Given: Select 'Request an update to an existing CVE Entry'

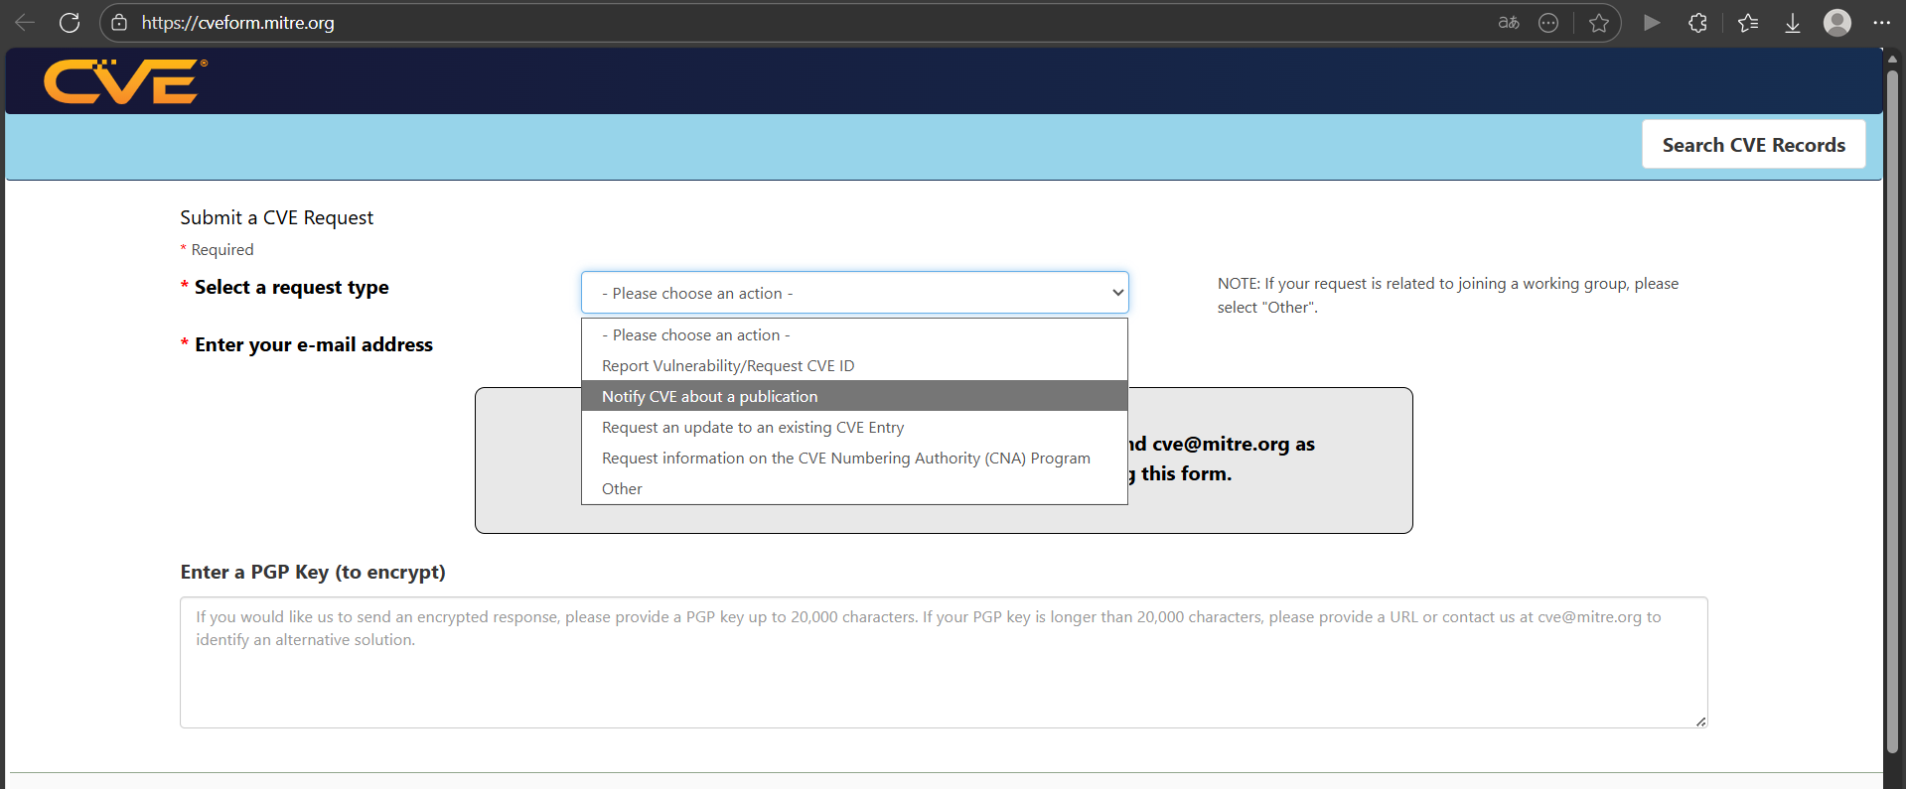Looking at the screenshot, I should pyautogui.click(x=753, y=428).
